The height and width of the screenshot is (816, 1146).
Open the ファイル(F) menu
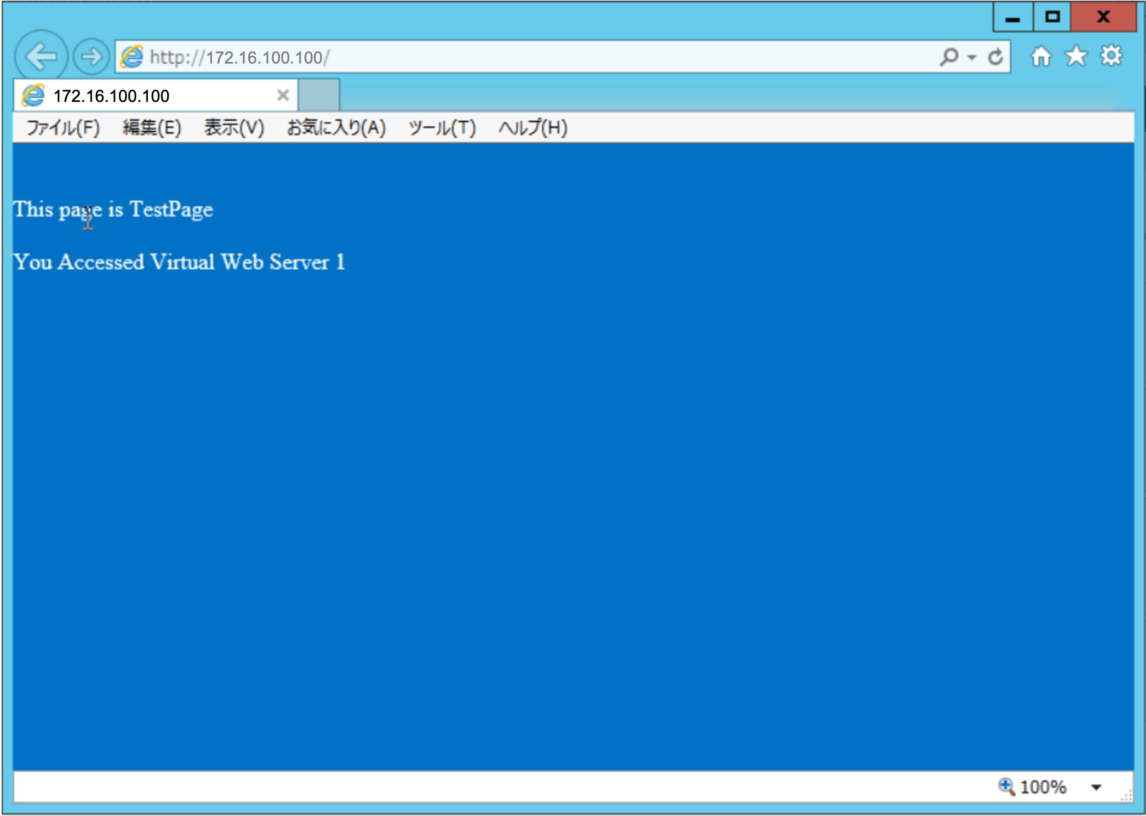[x=63, y=128]
